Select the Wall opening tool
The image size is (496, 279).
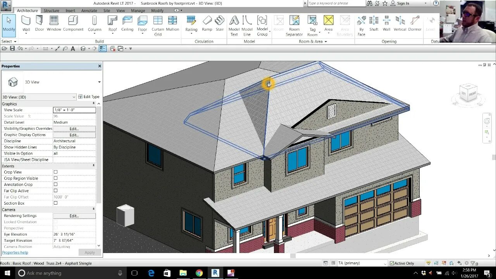[386, 23]
